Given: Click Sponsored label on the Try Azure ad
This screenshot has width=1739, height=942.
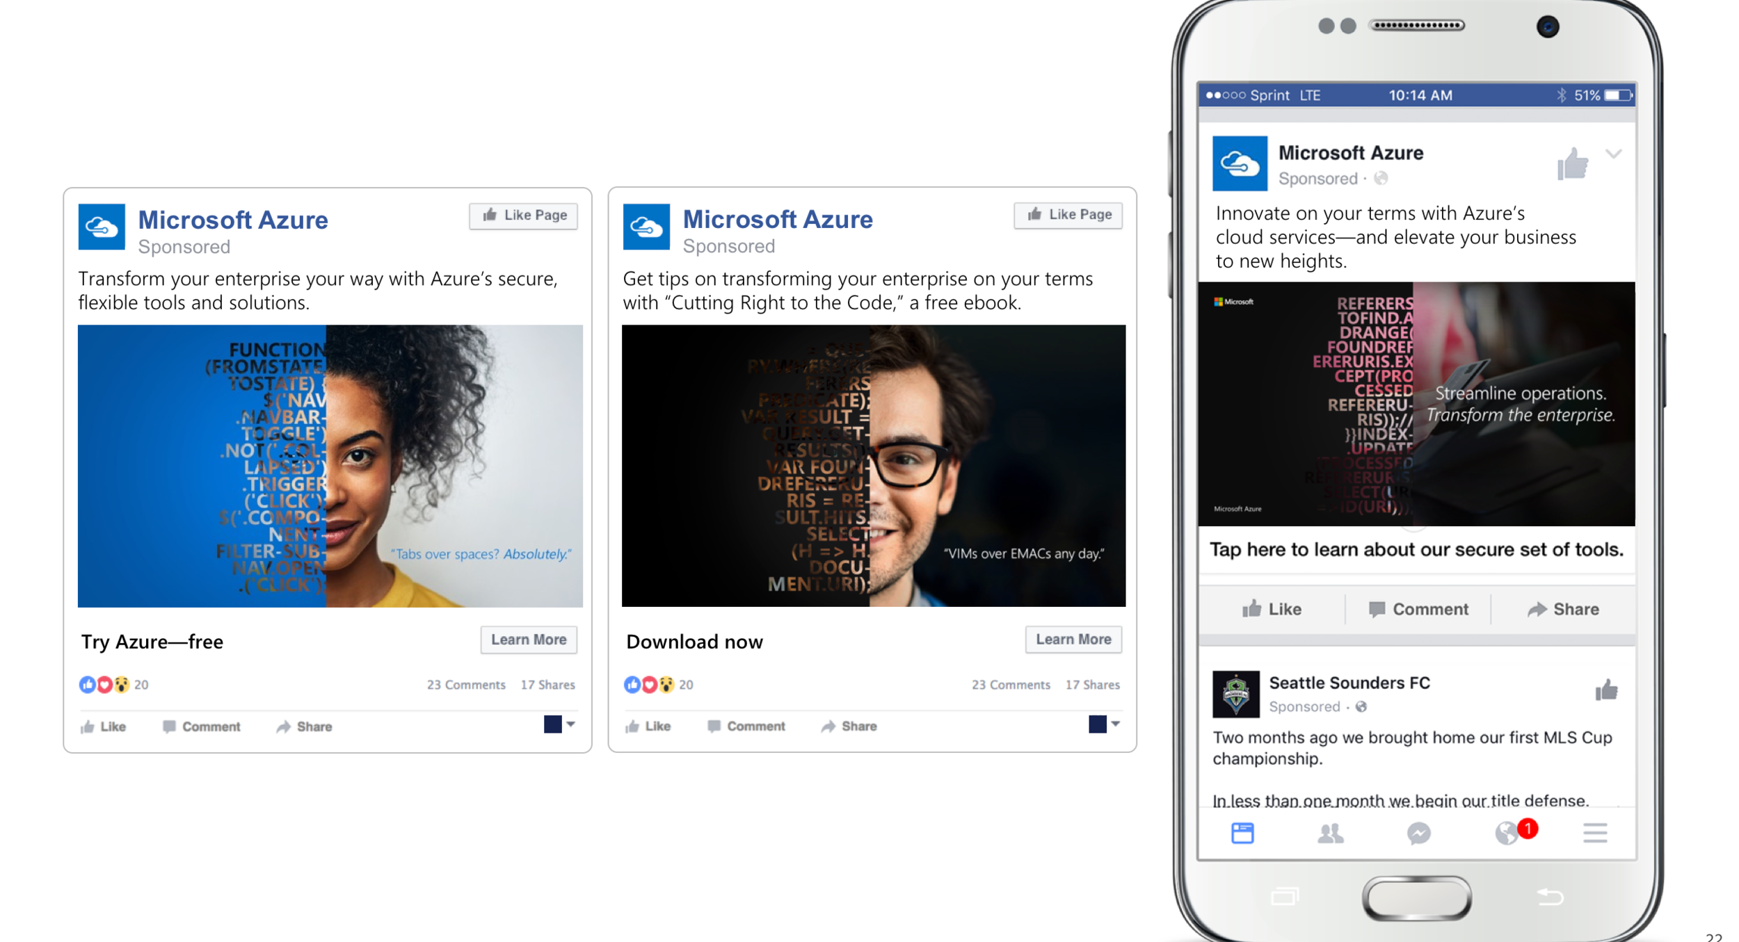Looking at the screenshot, I should coord(184,247).
